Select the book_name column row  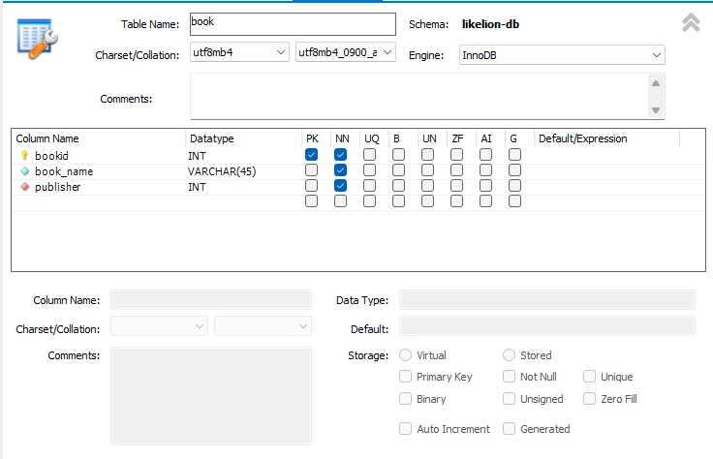click(x=64, y=170)
